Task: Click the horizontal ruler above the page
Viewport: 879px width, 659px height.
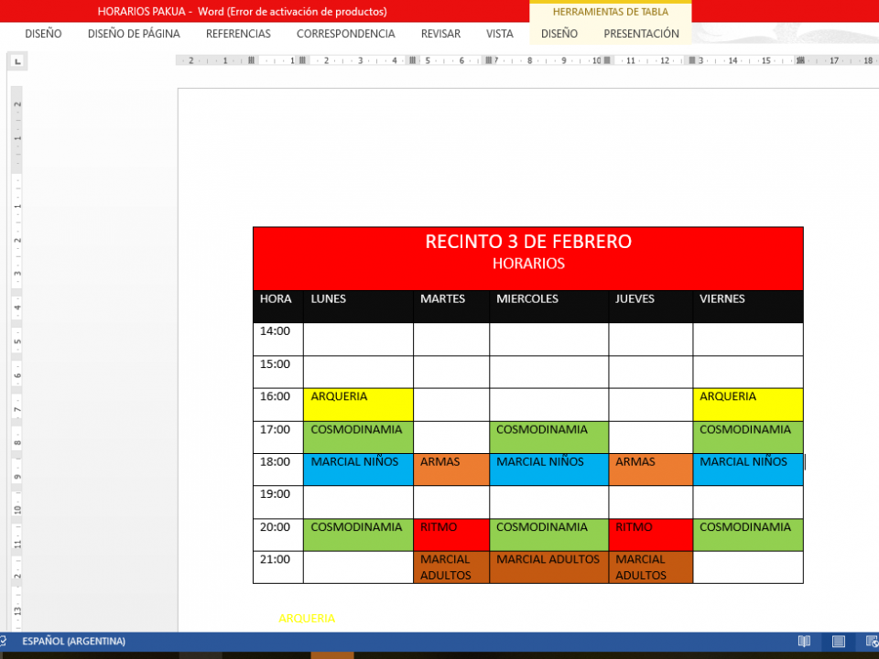Action: tap(527, 60)
